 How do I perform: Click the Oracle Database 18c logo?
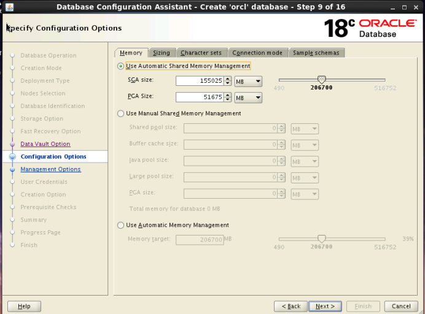(370, 28)
